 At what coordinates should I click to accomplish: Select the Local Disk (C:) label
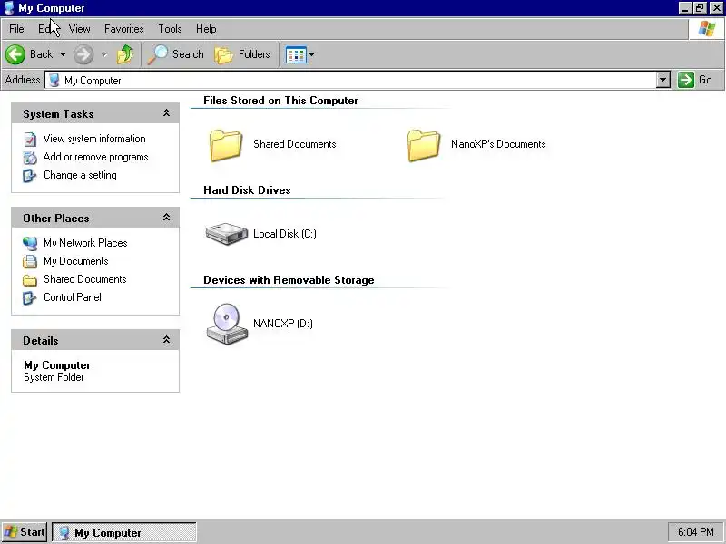click(x=285, y=234)
